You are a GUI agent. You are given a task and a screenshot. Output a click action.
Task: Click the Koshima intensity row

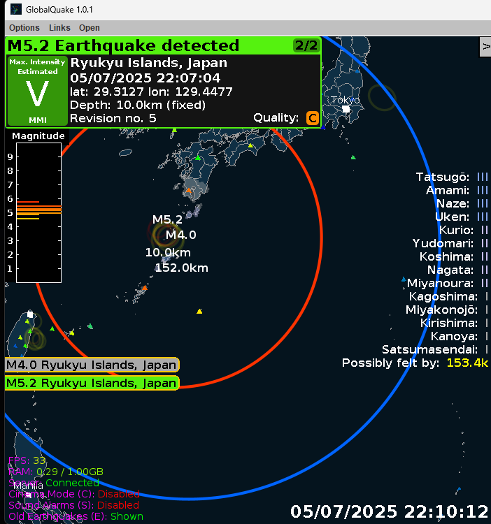pos(454,256)
